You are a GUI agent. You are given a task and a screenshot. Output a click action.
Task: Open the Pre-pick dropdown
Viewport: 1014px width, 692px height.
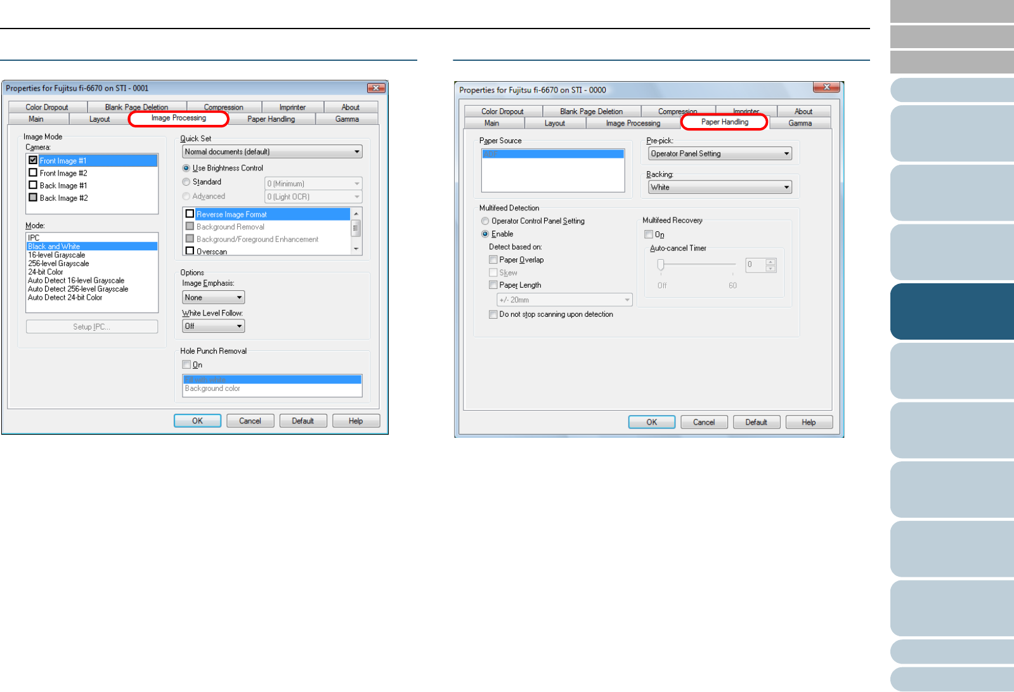coord(720,153)
